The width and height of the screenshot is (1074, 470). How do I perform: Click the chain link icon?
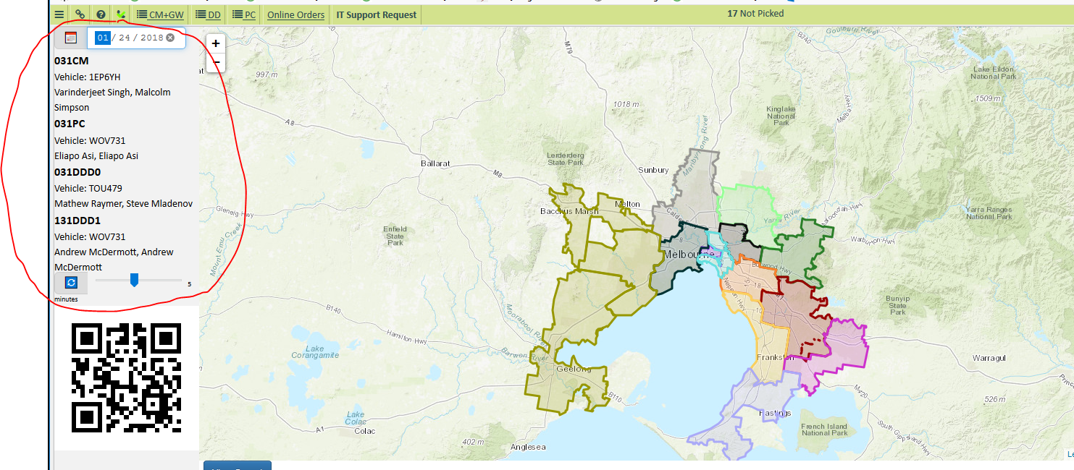coord(80,14)
